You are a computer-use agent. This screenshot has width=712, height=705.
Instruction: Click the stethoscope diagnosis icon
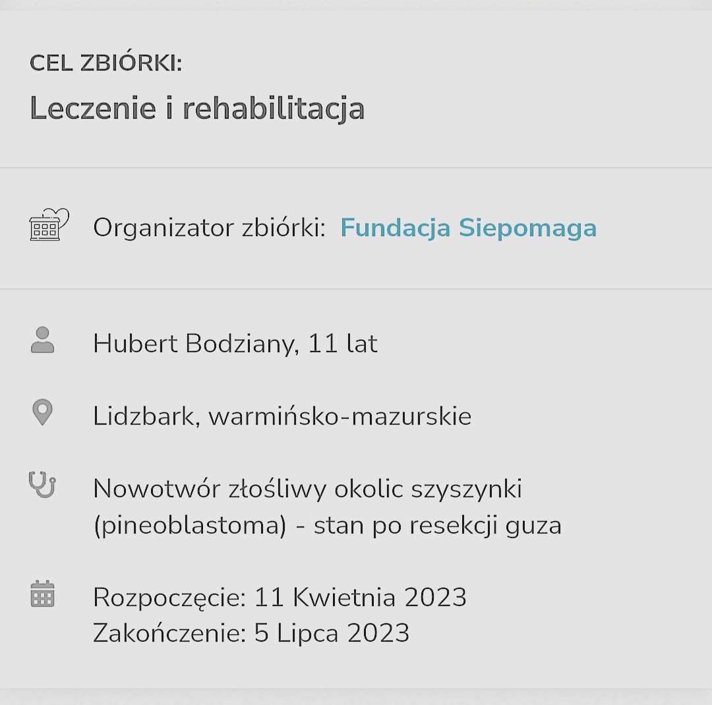click(42, 485)
